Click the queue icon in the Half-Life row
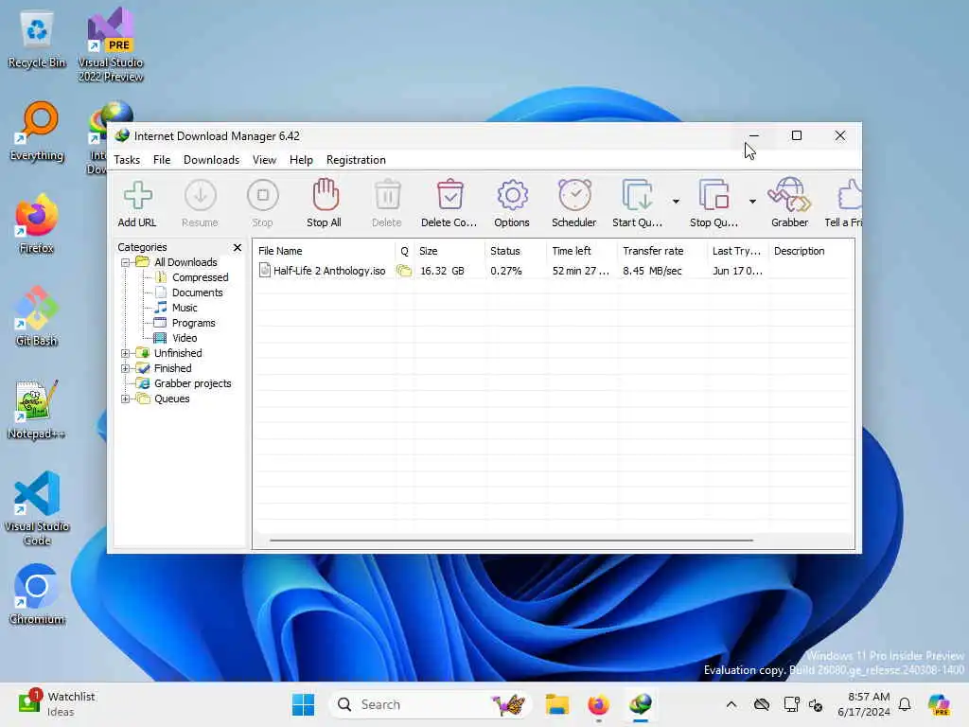This screenshot has width=969, height=727. [x=404, y=271]
